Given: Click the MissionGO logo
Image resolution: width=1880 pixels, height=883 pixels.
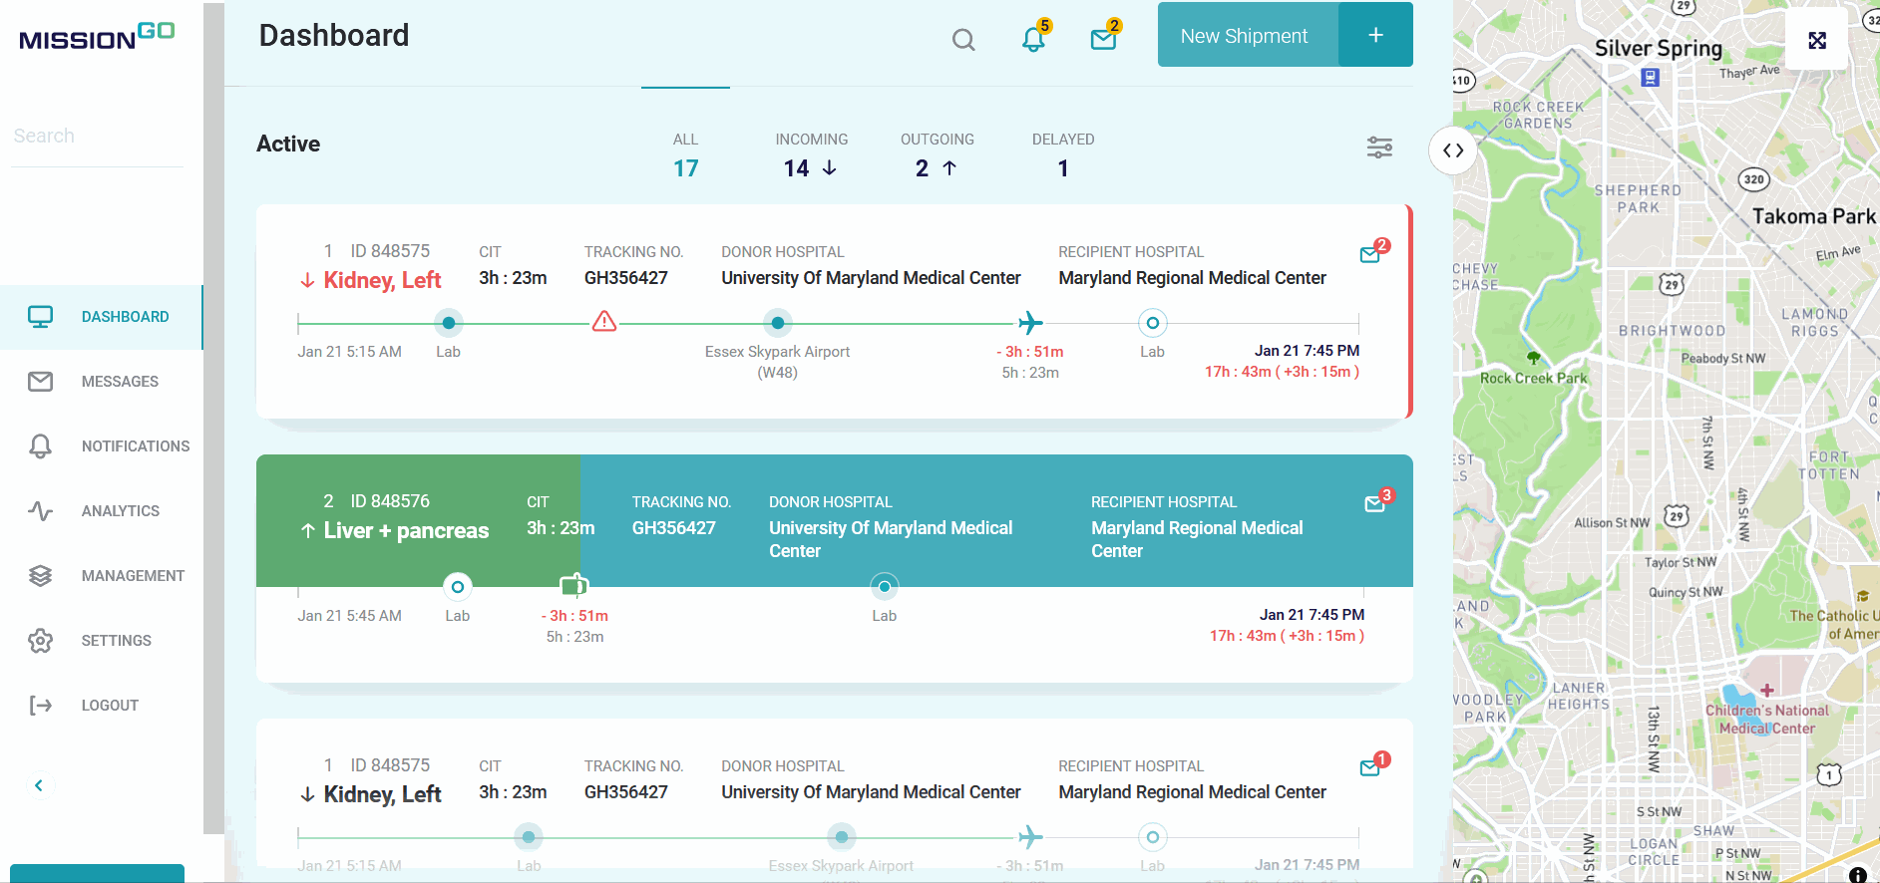Looking at the screenshot, I should 97,37.
